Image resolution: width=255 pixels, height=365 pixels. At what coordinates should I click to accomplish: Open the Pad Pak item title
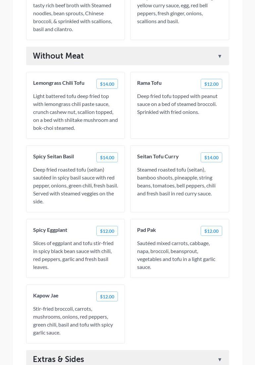146,230
